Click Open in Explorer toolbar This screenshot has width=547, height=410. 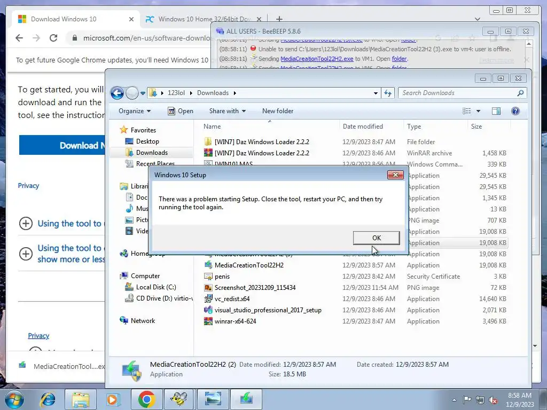pyautogui.click(x=181, y=111)
